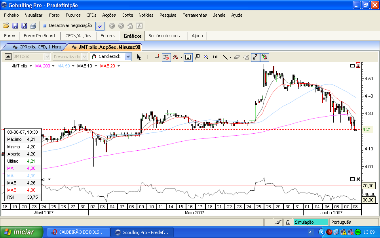
Task: Switch to CALDEIRÃO DE BOLS... taskbar window
Action: 78,232
